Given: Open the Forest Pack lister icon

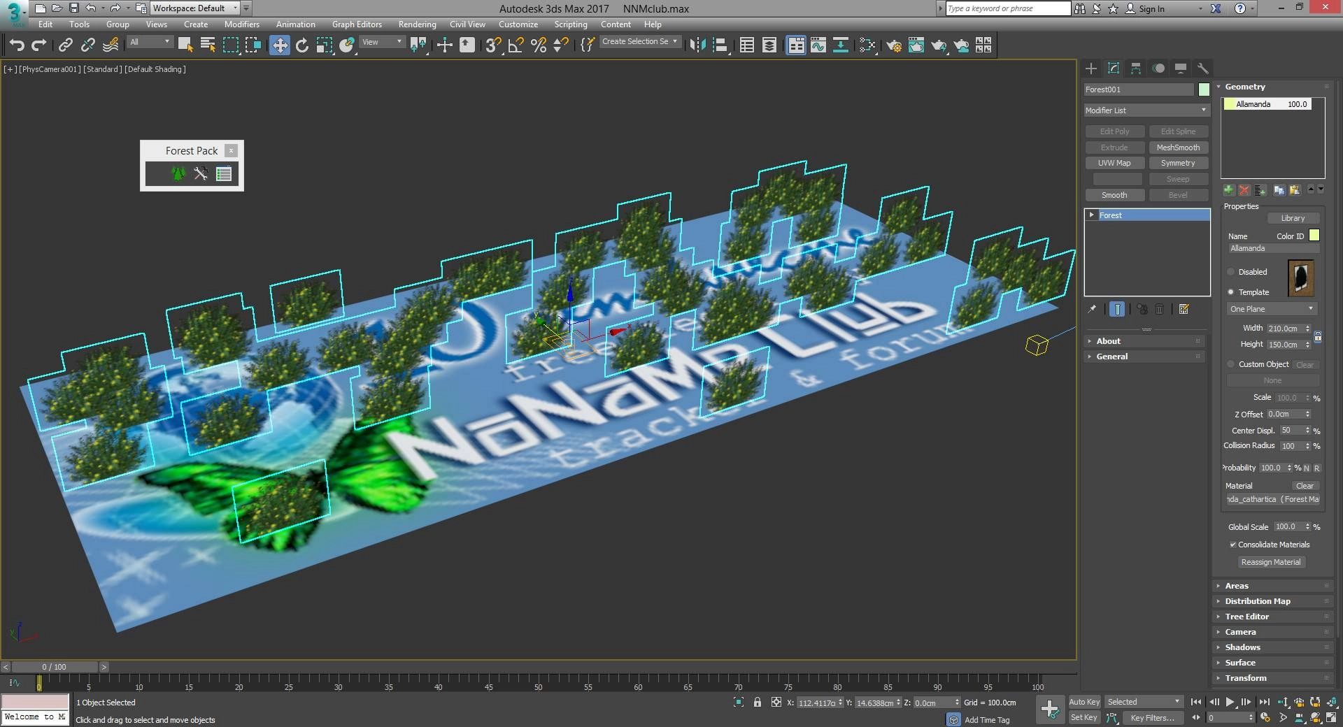Looking at the screenshot, I should coord(224,173).
